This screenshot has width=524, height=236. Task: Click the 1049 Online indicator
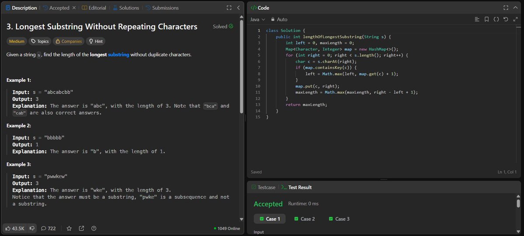(x=227, y=229)
